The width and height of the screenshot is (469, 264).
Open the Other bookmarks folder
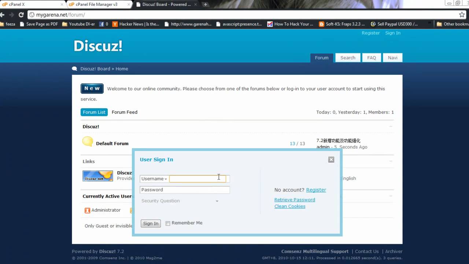click(x=453, y=24)
